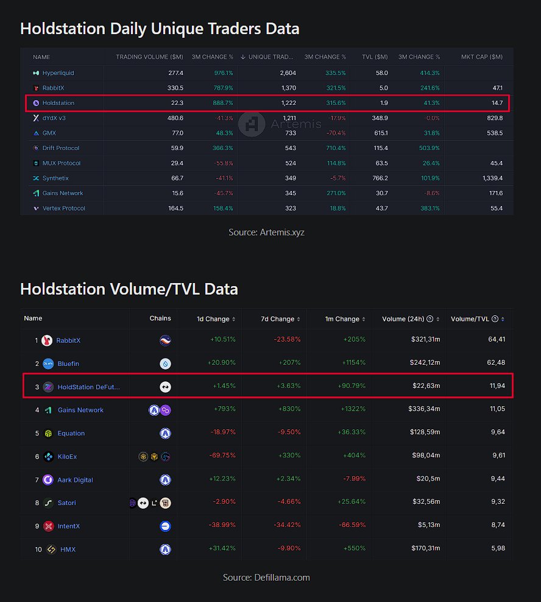
Task: Click the 1,339.4 market cap value
Action: tap(493, 178)
